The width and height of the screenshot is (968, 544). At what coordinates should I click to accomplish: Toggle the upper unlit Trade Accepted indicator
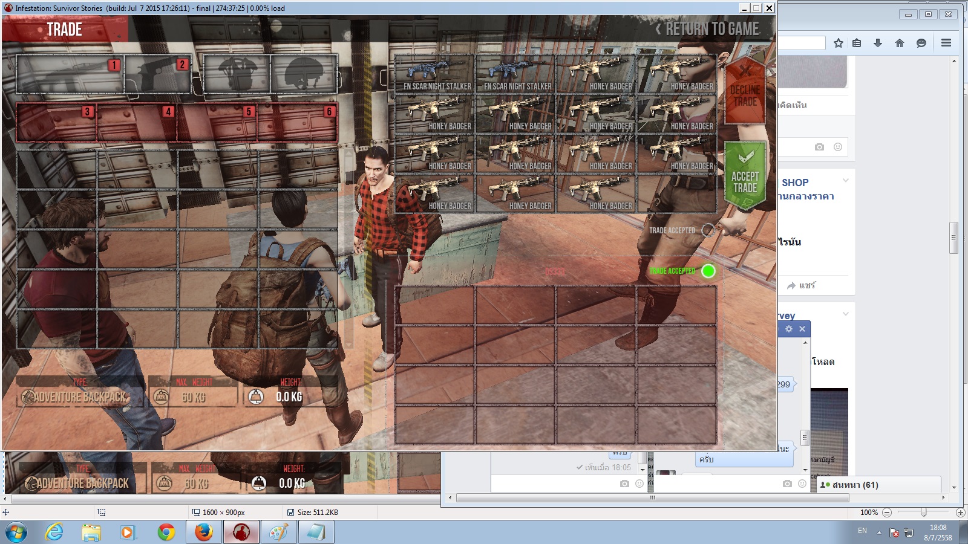(x=707, y=230)
